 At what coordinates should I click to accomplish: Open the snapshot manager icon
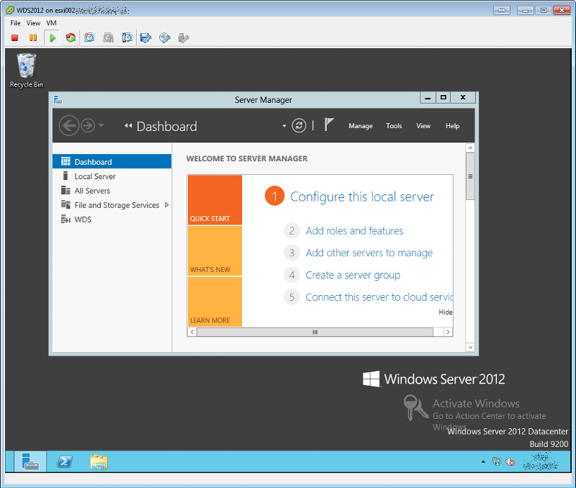[x=127, y=38]
